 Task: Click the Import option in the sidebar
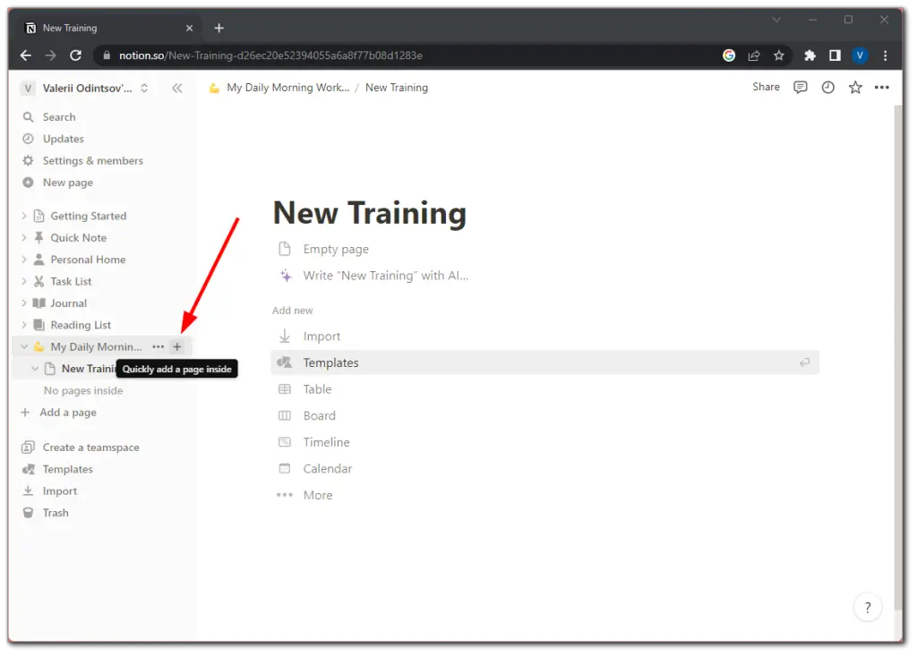pyautogui.click(x=57, y=490)
